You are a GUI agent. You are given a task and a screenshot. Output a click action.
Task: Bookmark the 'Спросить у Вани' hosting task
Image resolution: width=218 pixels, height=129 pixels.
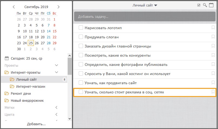click(213, 73)
